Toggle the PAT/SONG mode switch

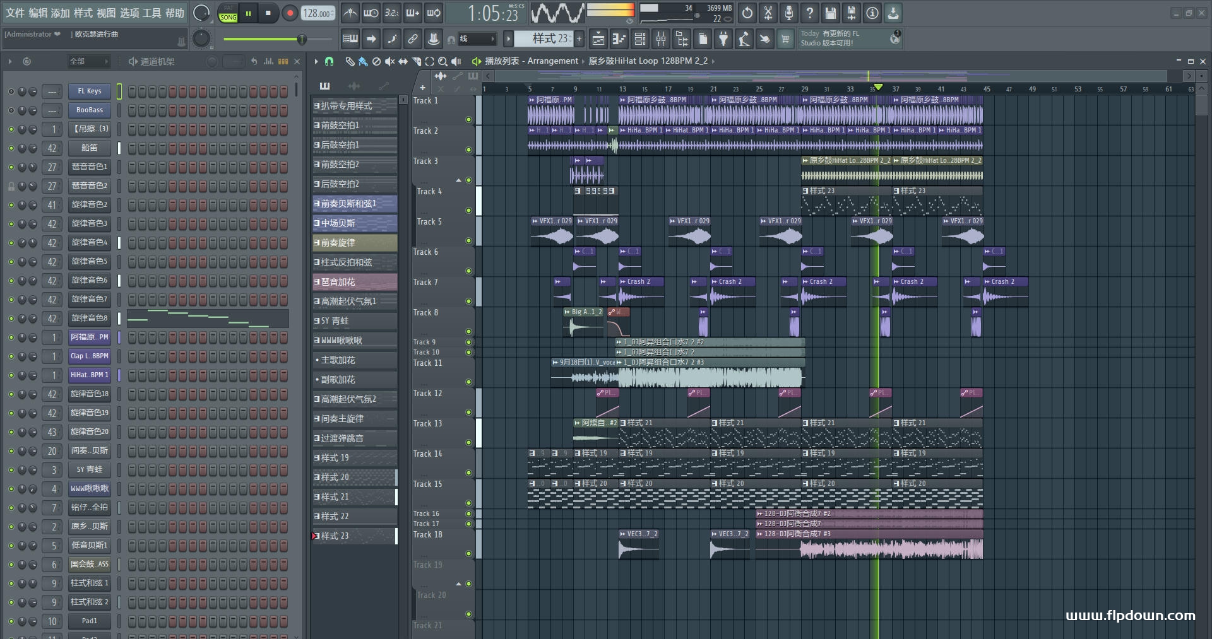(x=228, y=13)
